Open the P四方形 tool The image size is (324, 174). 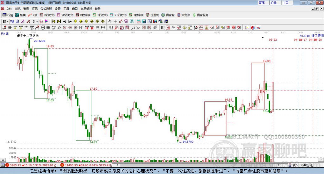47,15
